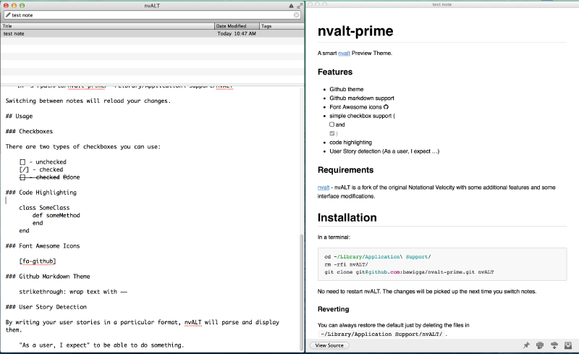The height and width of the screenshot is (354, 579).
Task: Click the 'Github markdown support' bullet
Action: [x=361, y=98]
